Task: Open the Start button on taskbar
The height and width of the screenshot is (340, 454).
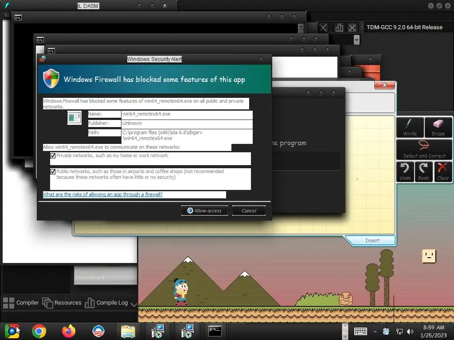Action: click(x=12, y=331)
